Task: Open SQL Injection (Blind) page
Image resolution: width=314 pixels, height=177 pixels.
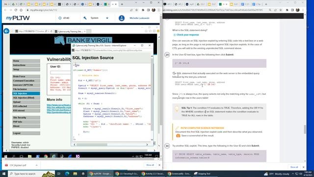Action: [26, 98]
